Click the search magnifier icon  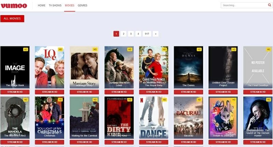269,5
